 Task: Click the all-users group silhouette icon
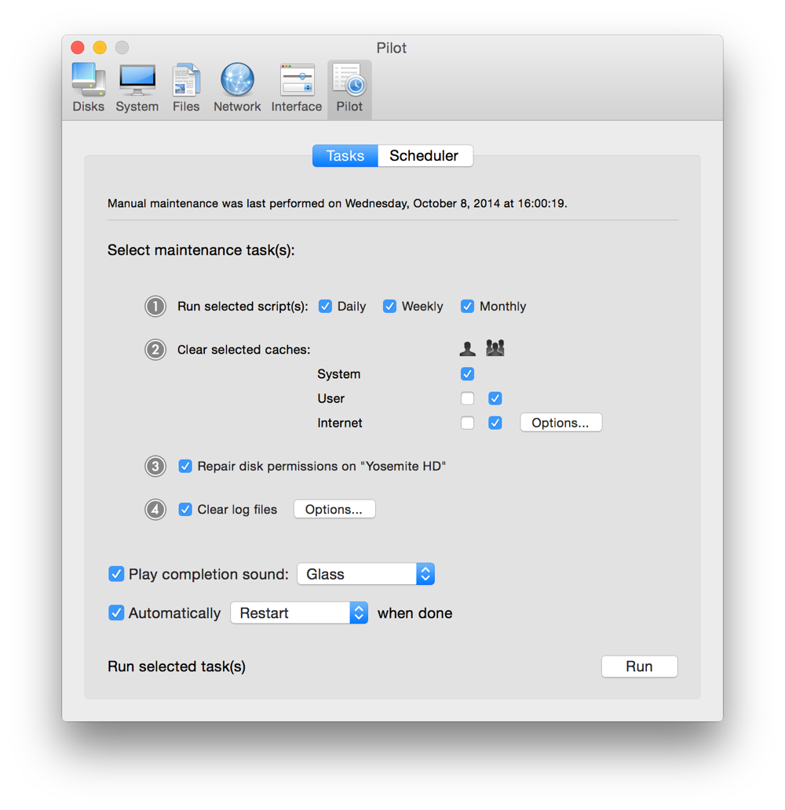495,348
